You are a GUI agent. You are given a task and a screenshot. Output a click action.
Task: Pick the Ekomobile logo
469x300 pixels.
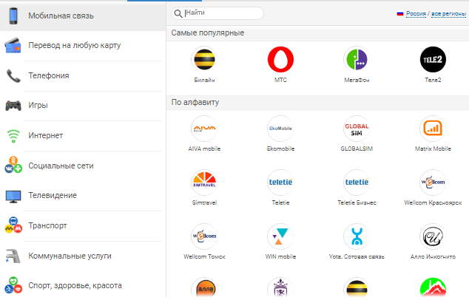coord(280,129)
